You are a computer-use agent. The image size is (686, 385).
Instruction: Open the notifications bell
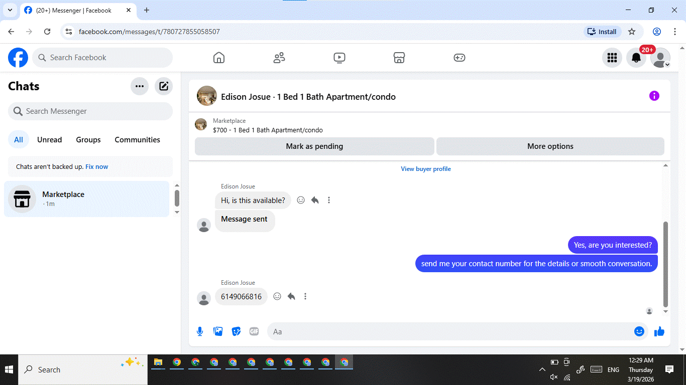[636, 58]
